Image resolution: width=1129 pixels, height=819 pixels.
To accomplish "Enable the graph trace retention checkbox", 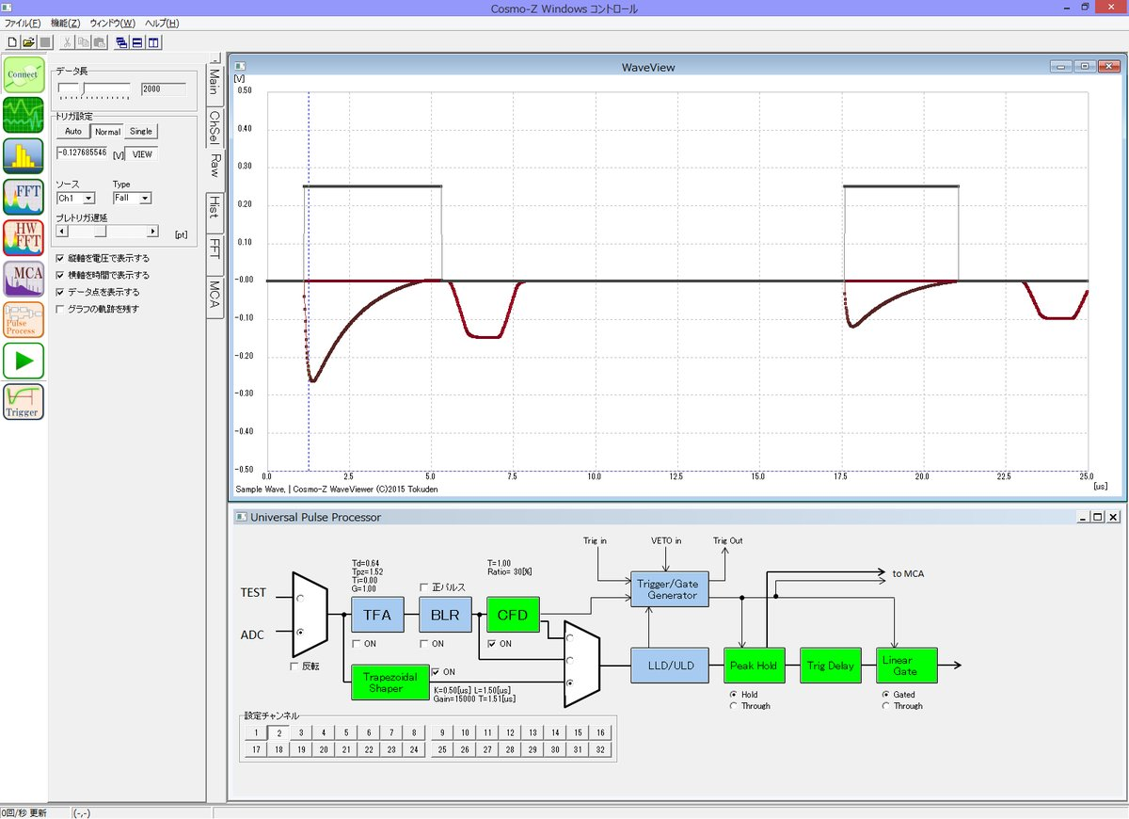I will 61,309.
